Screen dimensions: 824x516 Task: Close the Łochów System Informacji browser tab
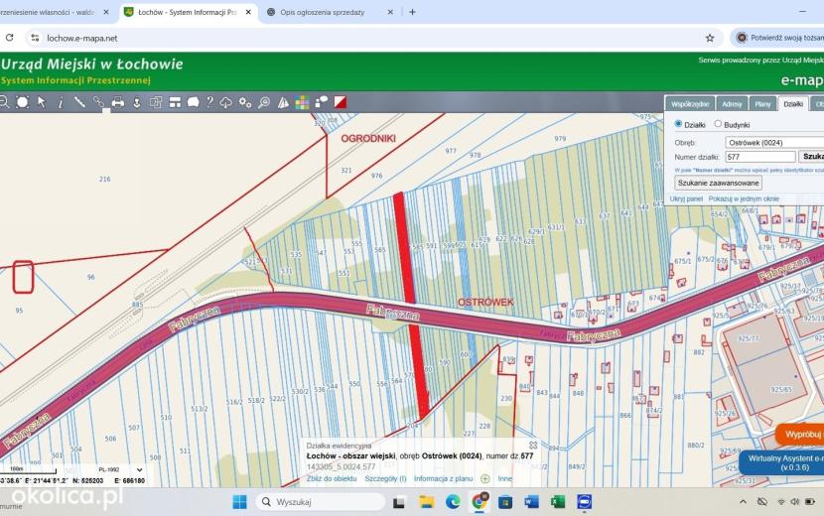[248, 12]
